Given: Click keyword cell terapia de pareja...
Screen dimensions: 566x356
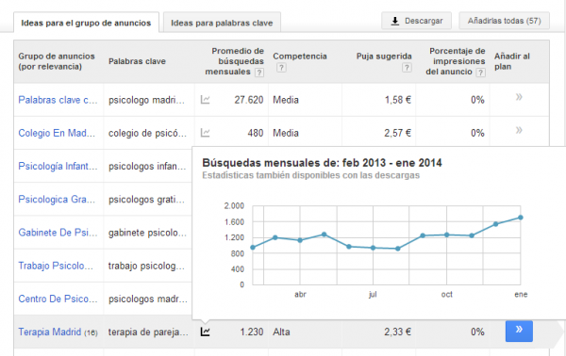Looking at the screenshot, I should tap(148, 332).
